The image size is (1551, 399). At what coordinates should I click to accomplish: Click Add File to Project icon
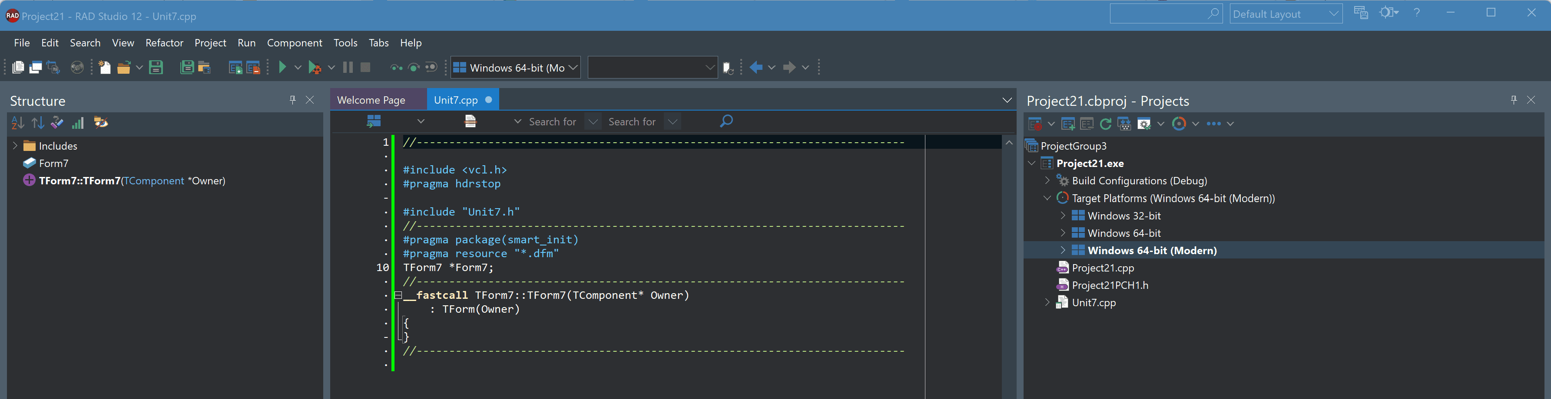[235, 67]
